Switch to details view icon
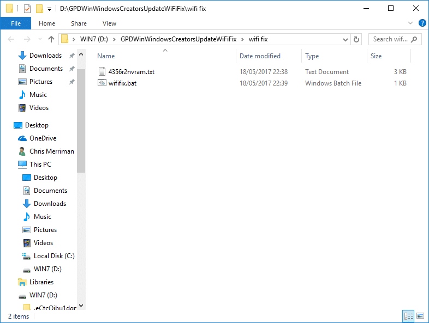The image size is (429, 323). [x=409, y=316]
